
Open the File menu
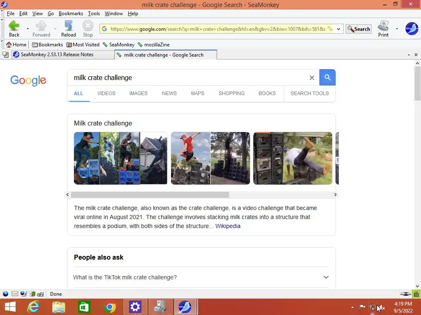pyautogui.click(x=10, y=14)
